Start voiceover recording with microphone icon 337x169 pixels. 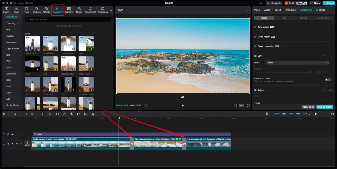click(267, 114)
